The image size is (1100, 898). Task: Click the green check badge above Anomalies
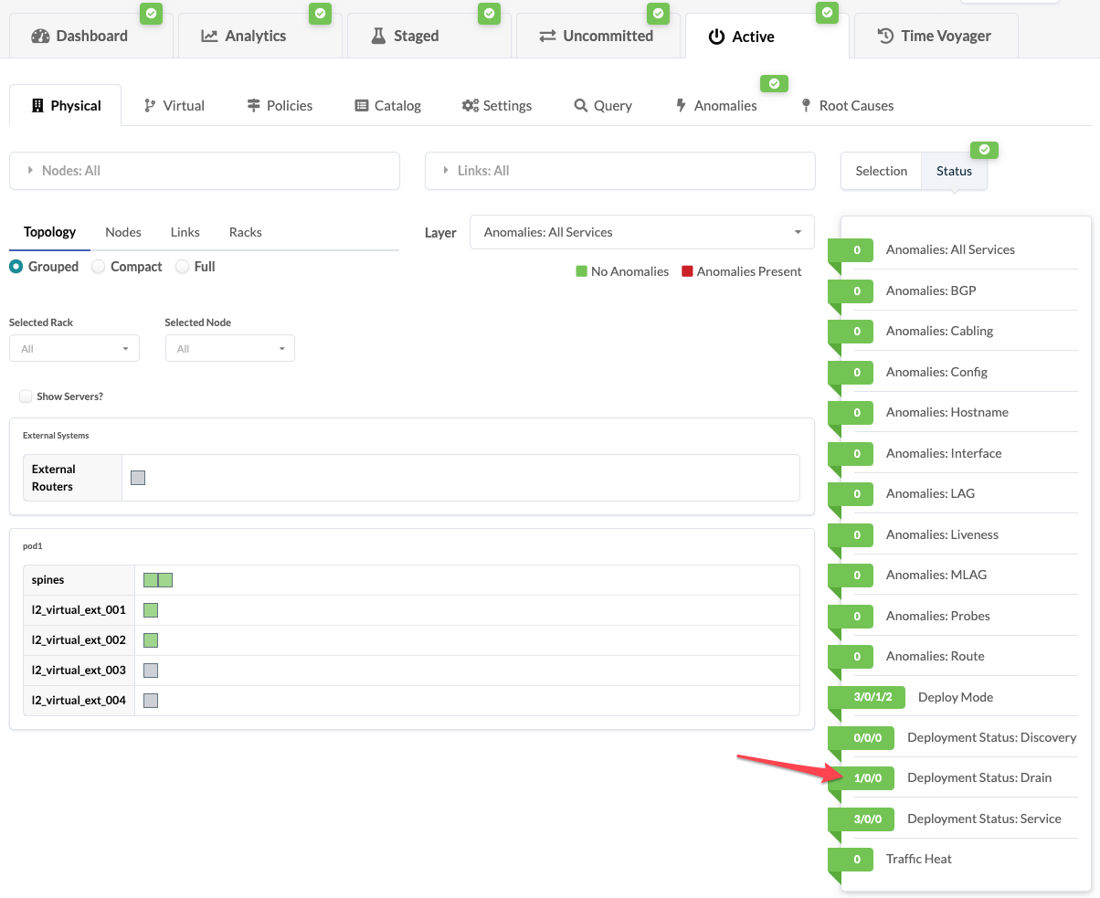click(774, 84)
